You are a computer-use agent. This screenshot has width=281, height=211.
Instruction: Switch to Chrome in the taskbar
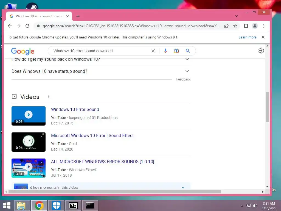(x=39, y=206)
